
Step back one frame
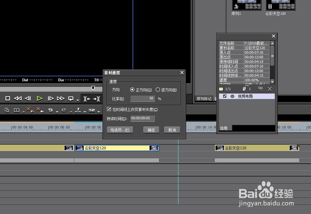pyautogui.click(x=28, y=98)
